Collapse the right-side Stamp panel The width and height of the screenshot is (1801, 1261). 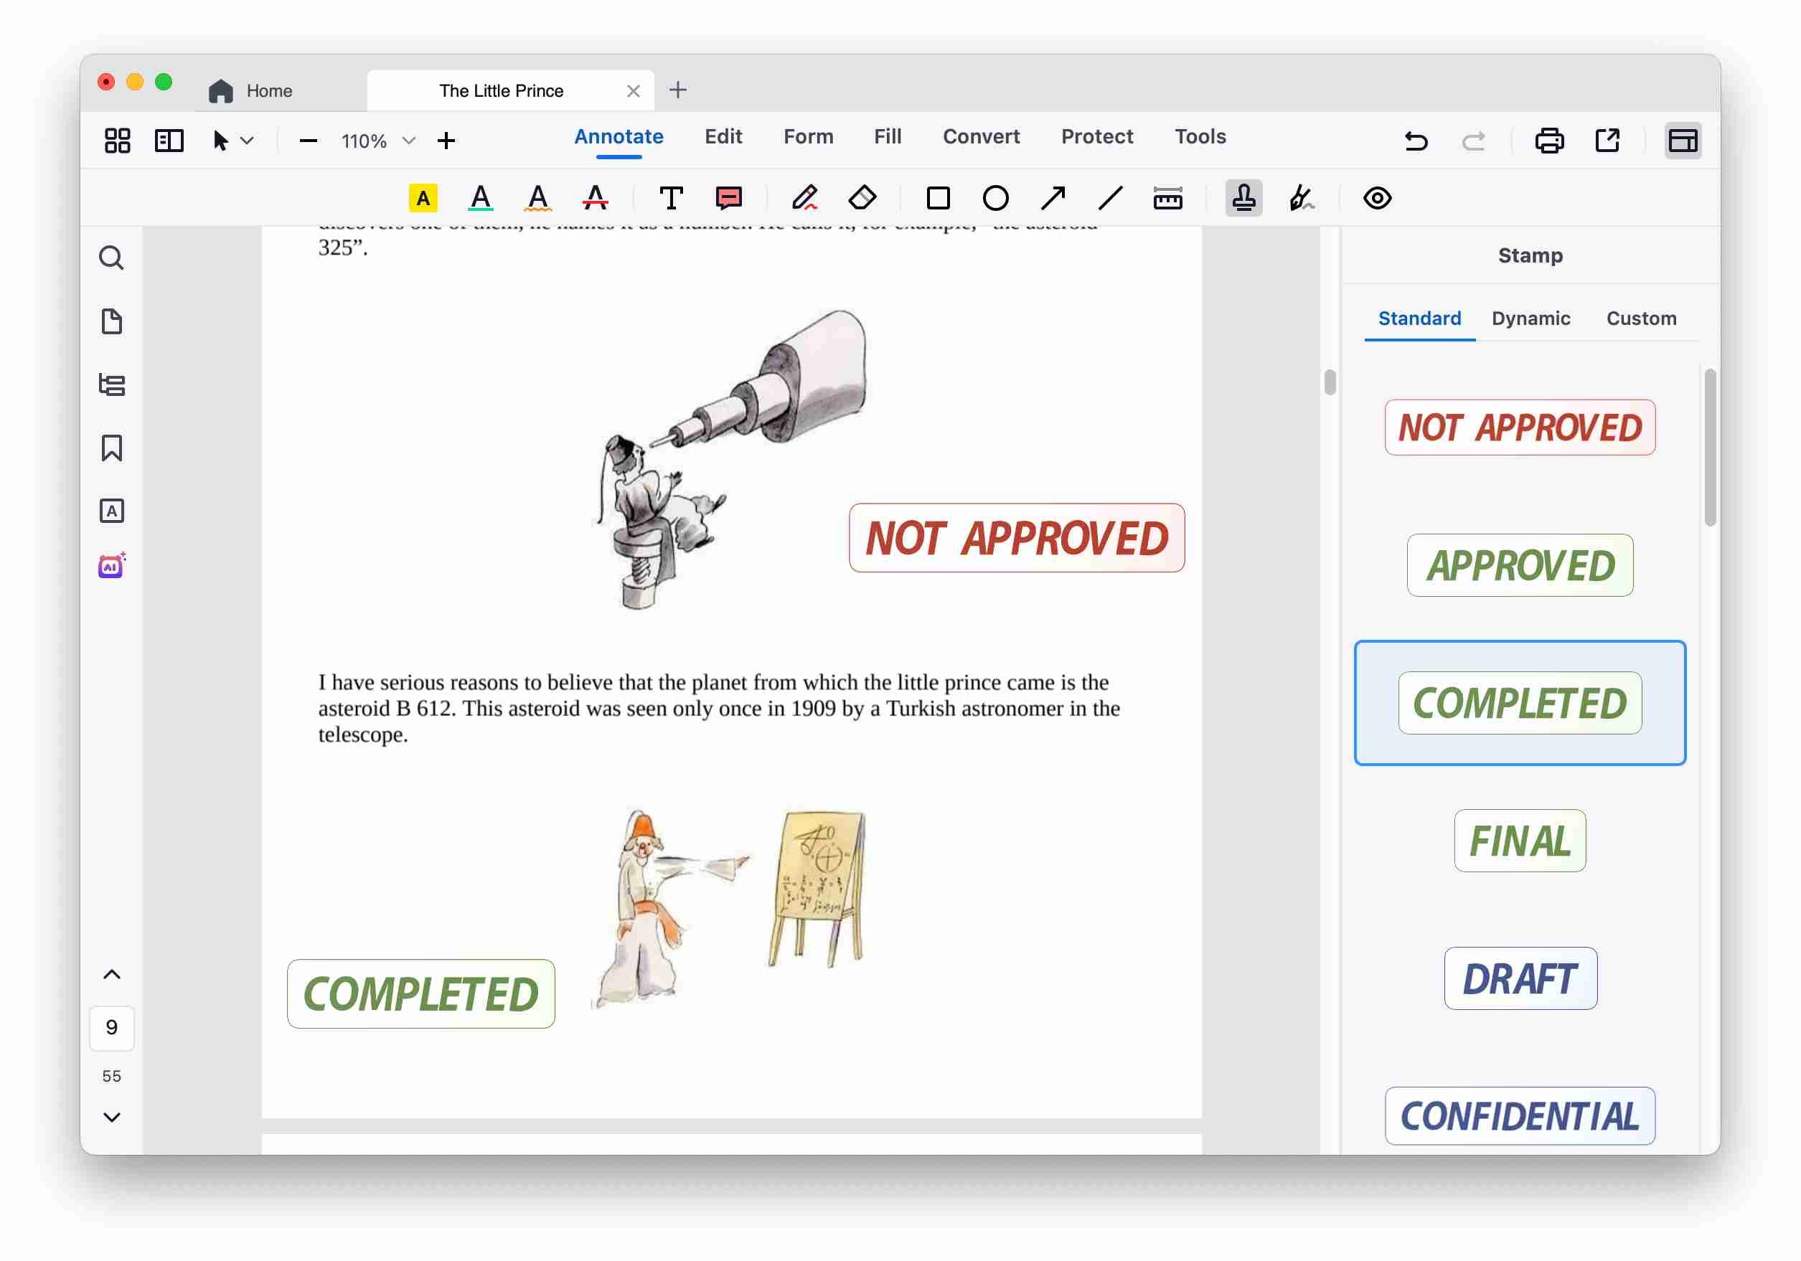(1683, 141)
